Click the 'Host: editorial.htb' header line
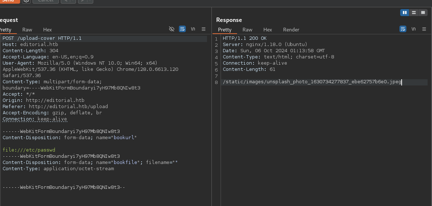 coord(30,44)
